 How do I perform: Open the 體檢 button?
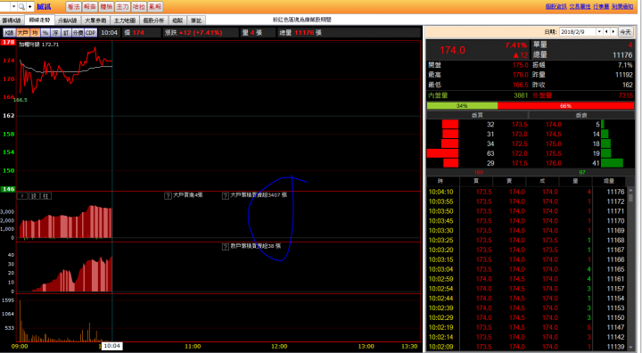point(106,6)
